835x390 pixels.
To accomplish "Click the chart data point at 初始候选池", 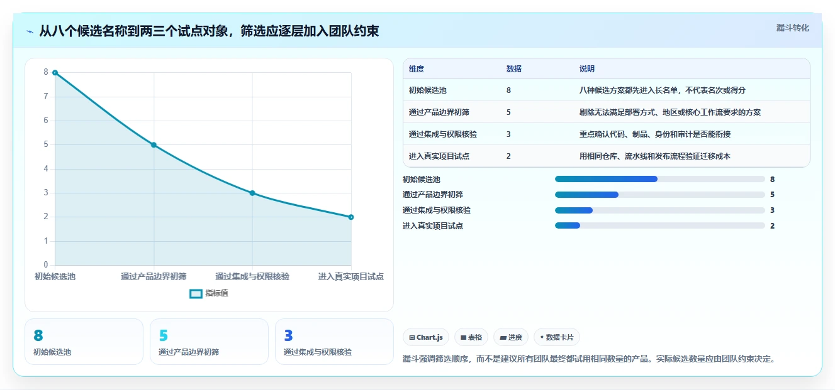I will pyautogui.click(x=55, y=73).
